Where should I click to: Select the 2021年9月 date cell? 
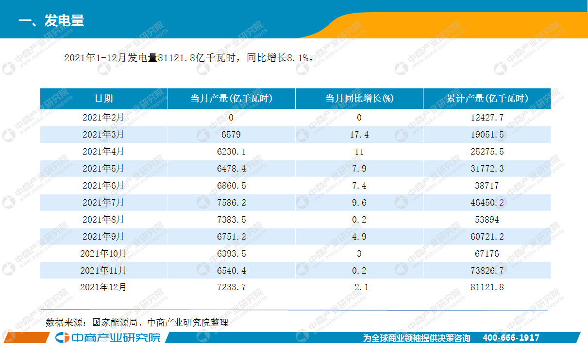103,237
